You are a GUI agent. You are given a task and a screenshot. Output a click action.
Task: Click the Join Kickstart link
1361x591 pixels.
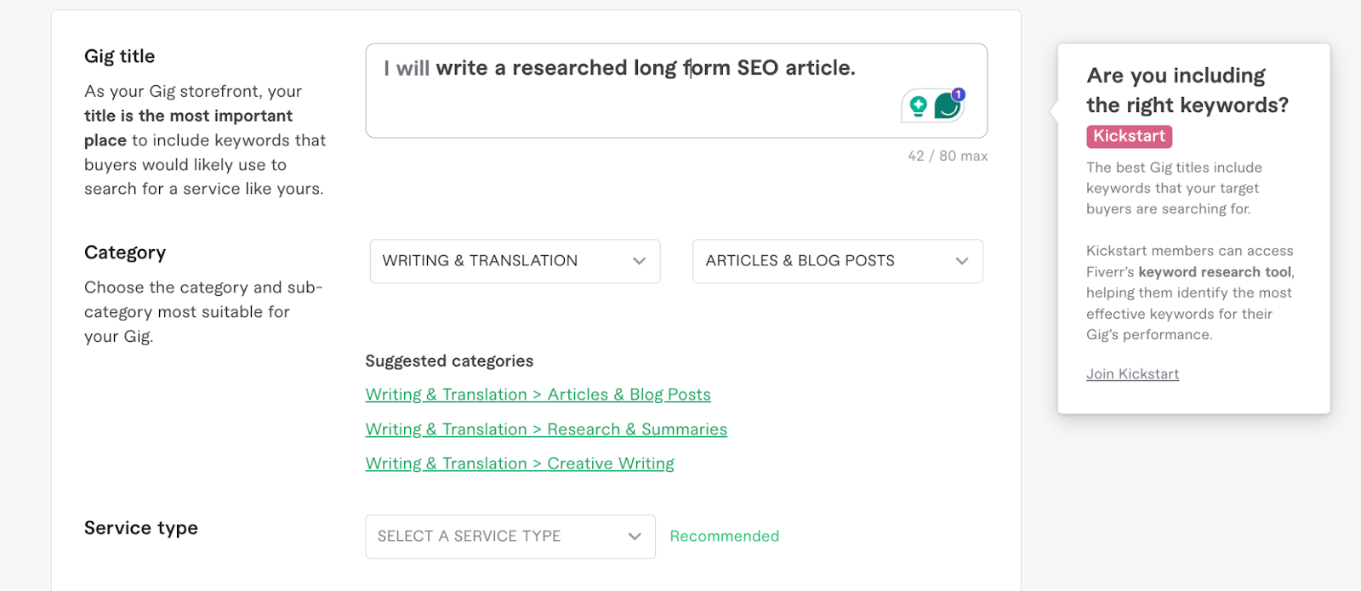point(1132,373)
